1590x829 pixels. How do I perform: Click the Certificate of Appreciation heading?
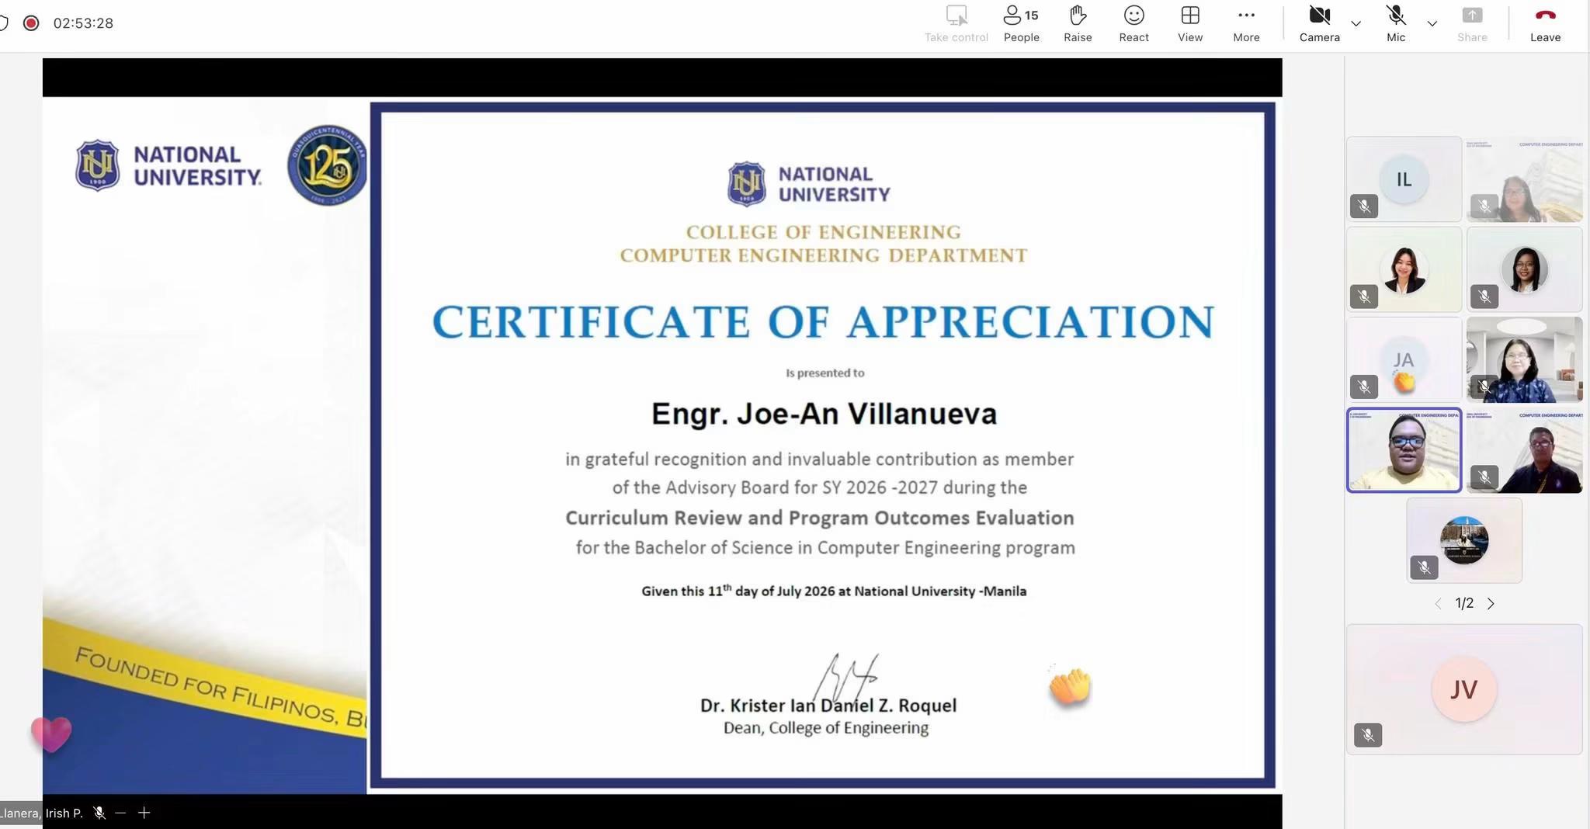(x=823, y=321)
